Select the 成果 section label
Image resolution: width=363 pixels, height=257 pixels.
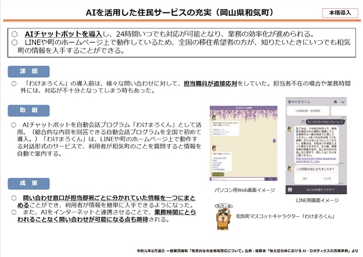click(x=28, y=184)
